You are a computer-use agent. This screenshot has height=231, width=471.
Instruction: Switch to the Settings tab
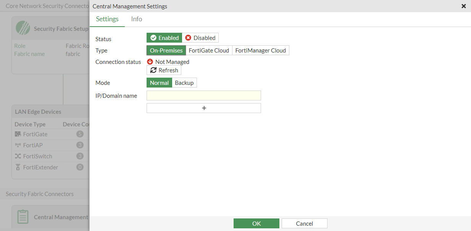(x=107, y=19)
